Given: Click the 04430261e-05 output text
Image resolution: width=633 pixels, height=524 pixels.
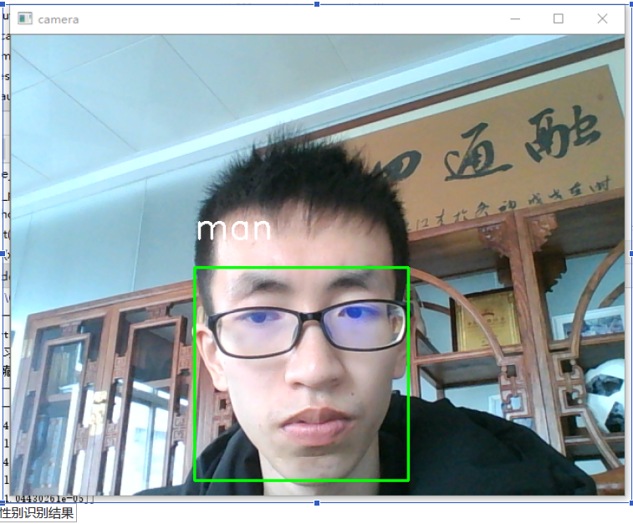Looking at the screenshot, I should [x=48, y=499].
